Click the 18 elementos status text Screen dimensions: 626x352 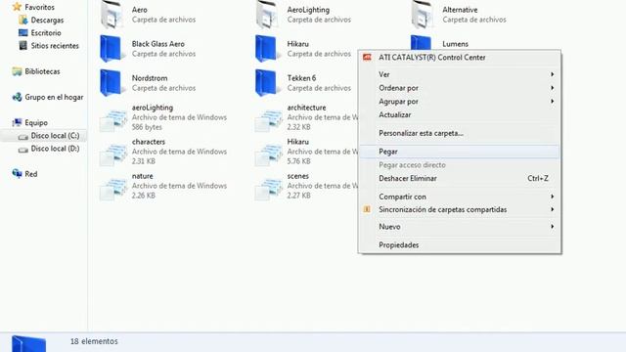coord(94,341)
